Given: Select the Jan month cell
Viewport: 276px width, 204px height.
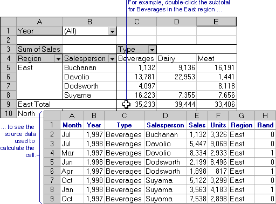Looking at the screenshot, I should tap(72, 189).
